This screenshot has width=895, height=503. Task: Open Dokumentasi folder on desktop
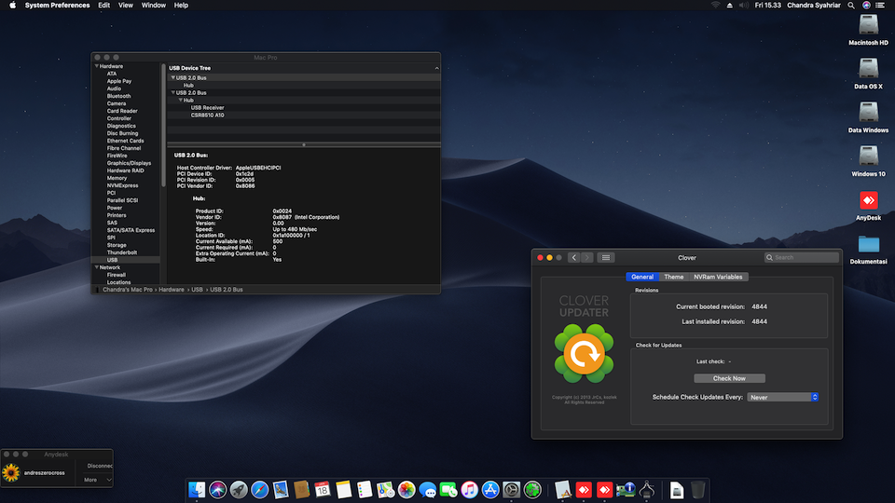868,250
